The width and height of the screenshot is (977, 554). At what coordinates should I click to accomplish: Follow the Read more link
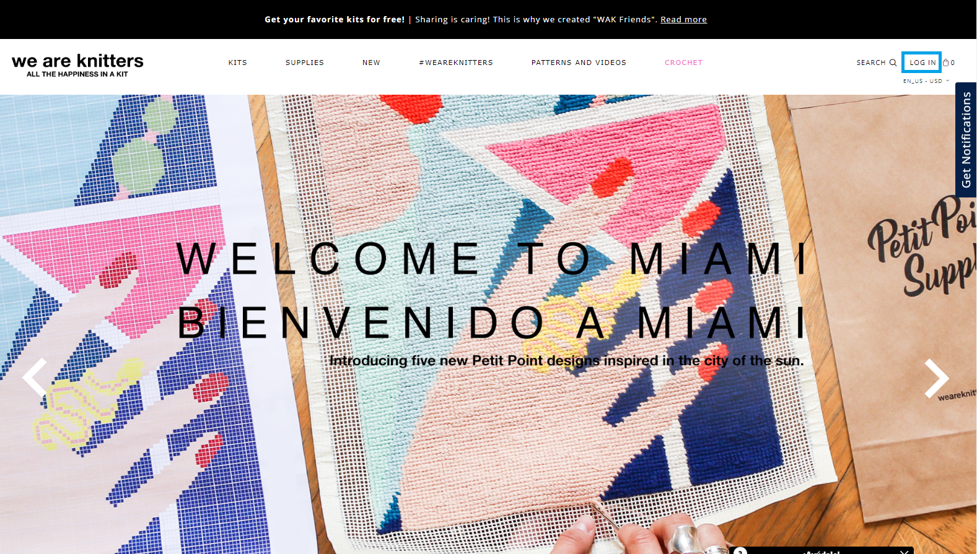coord(683,19)
